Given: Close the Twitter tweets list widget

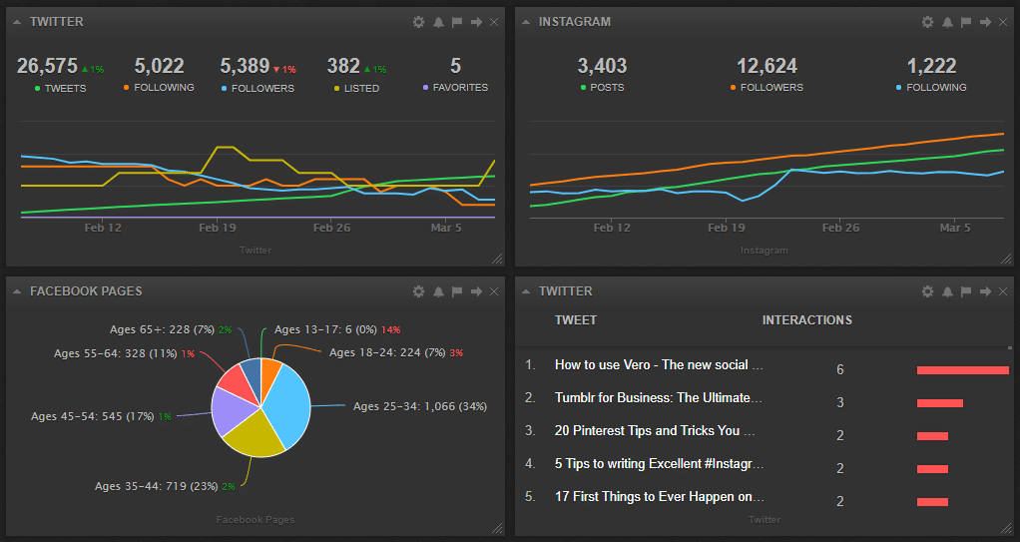Looking at the screenshot, I should (x=1003, y=291).
